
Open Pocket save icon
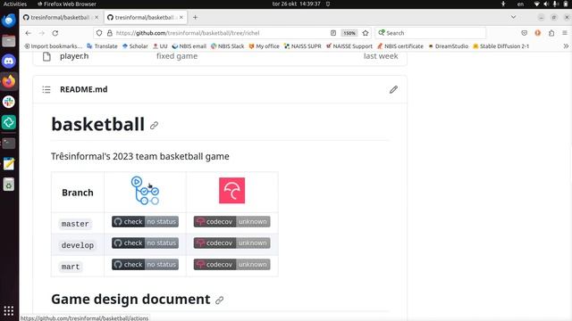click(525, 33)
